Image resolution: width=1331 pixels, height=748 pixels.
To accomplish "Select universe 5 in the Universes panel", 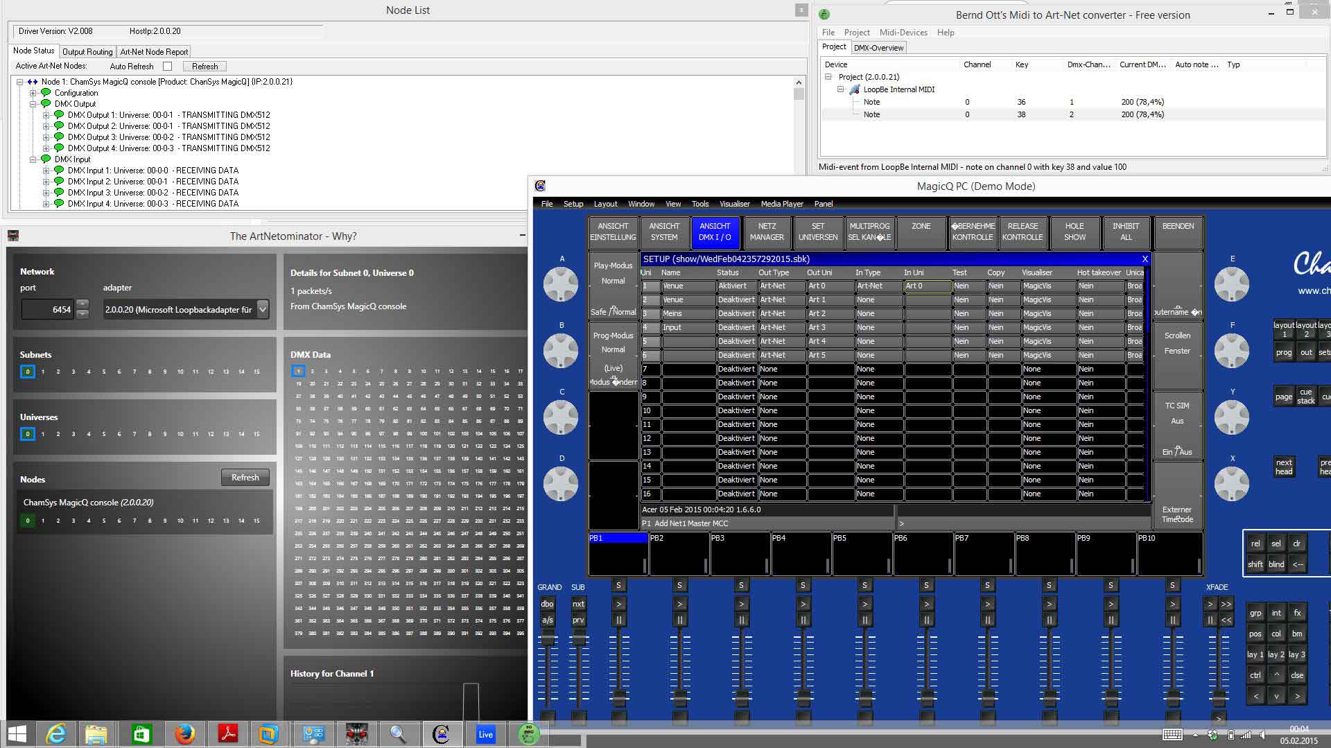I will pos(104,434).
